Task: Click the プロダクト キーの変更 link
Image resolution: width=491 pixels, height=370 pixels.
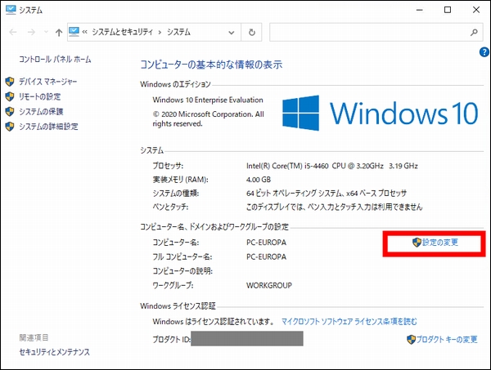Action: (x=447, y=340)
